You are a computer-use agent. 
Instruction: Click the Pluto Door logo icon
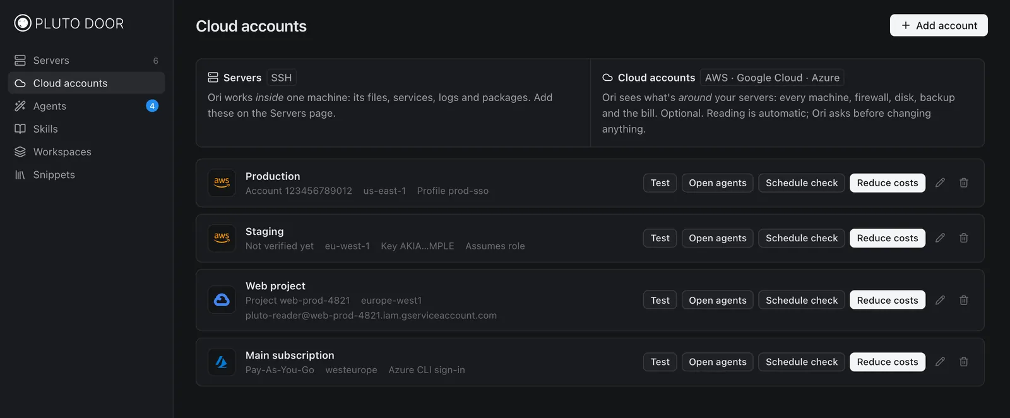pos(23,23)
